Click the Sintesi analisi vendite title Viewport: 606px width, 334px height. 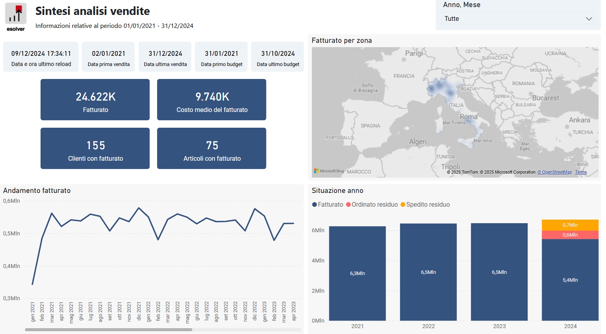(x=93, y=11)
